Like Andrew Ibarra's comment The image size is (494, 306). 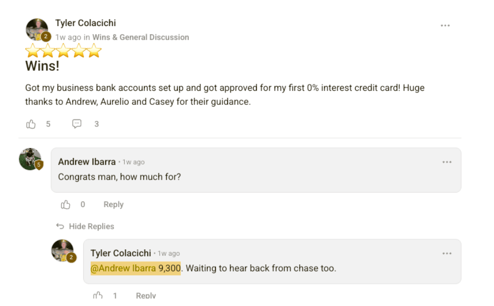coord(66,205)
